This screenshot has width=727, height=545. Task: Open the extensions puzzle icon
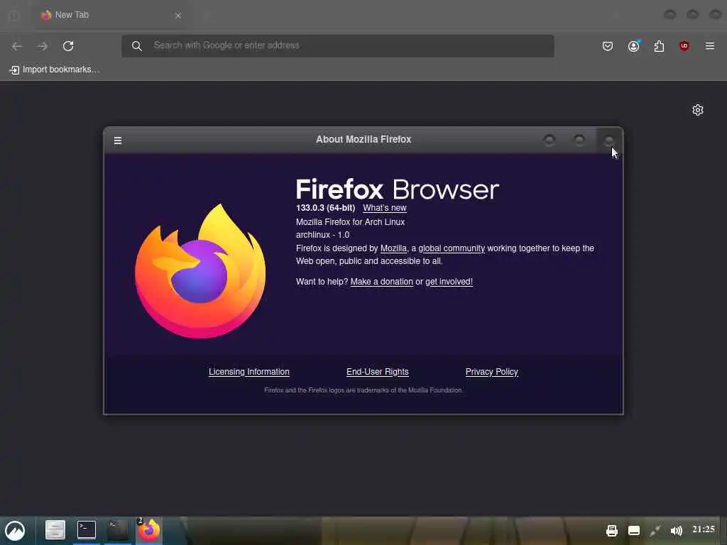(x=659, y=46)
